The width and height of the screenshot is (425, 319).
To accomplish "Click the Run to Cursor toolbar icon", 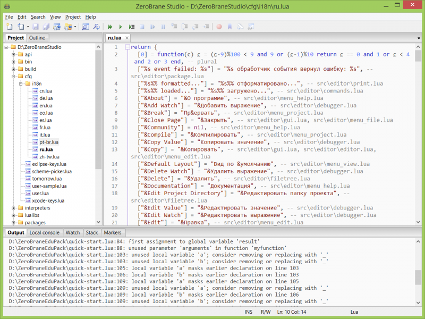I will tap(206, 27).
